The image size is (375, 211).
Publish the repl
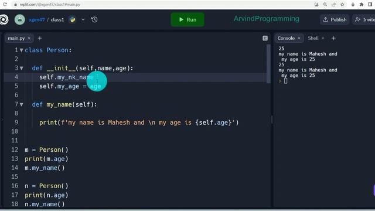click(x=335, y=19)
